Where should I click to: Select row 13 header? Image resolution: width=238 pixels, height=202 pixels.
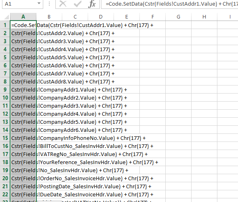coord(5,122)
